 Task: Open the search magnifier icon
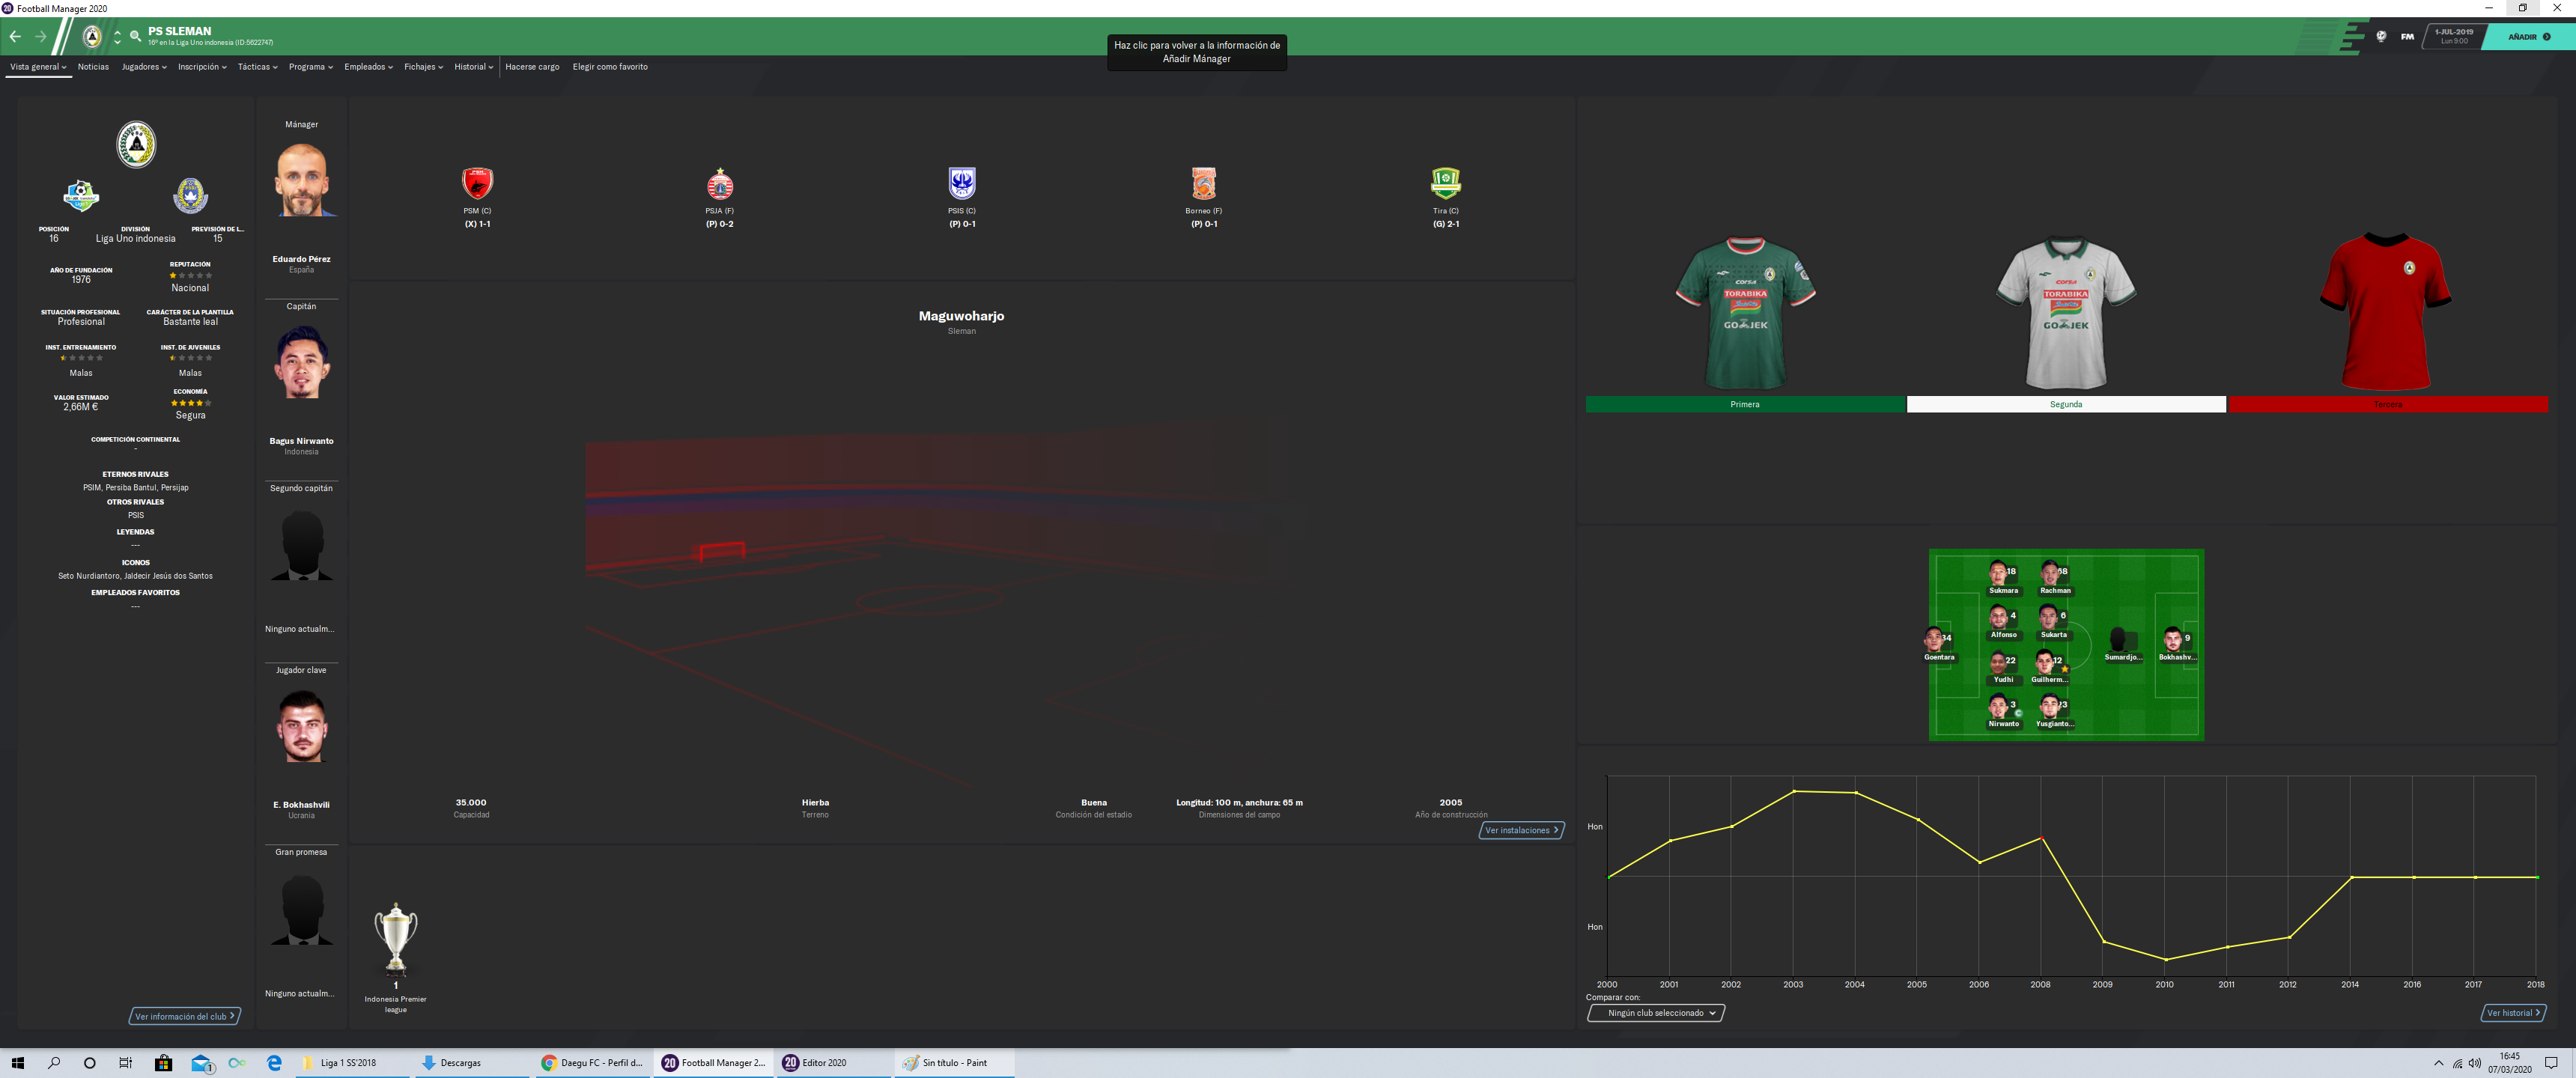[135, 37]
